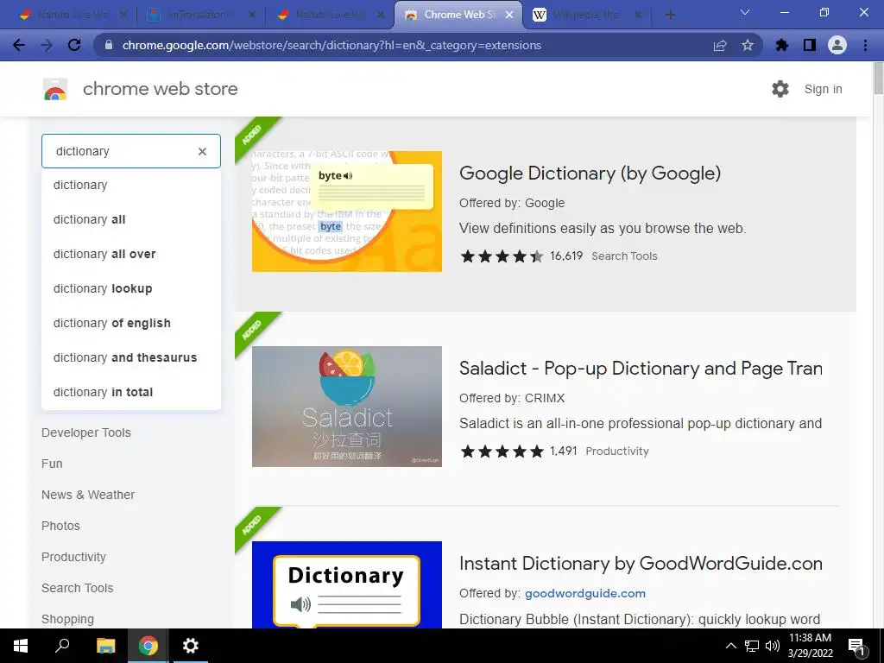Click the Chrome taskbar icon
Screen dimensions: 884x663
tap(148, 646)
